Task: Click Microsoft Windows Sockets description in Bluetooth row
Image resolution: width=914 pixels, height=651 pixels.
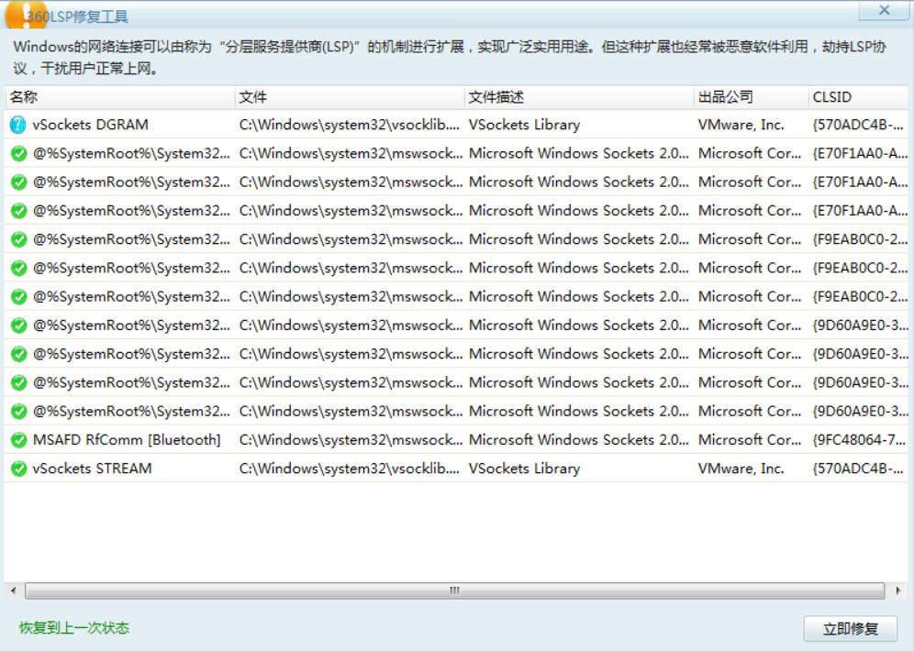Action: click(579, 439)
